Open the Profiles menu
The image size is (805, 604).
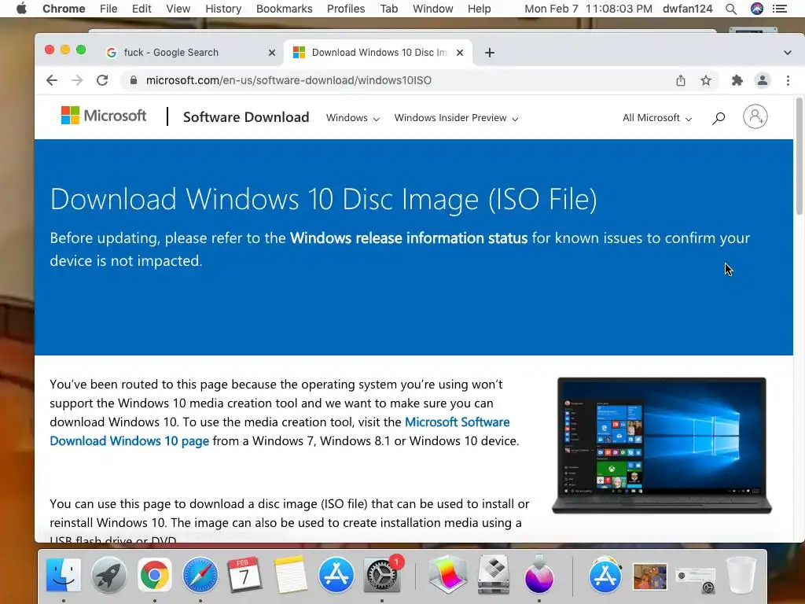pyautogui.click(x=346, y=9)
